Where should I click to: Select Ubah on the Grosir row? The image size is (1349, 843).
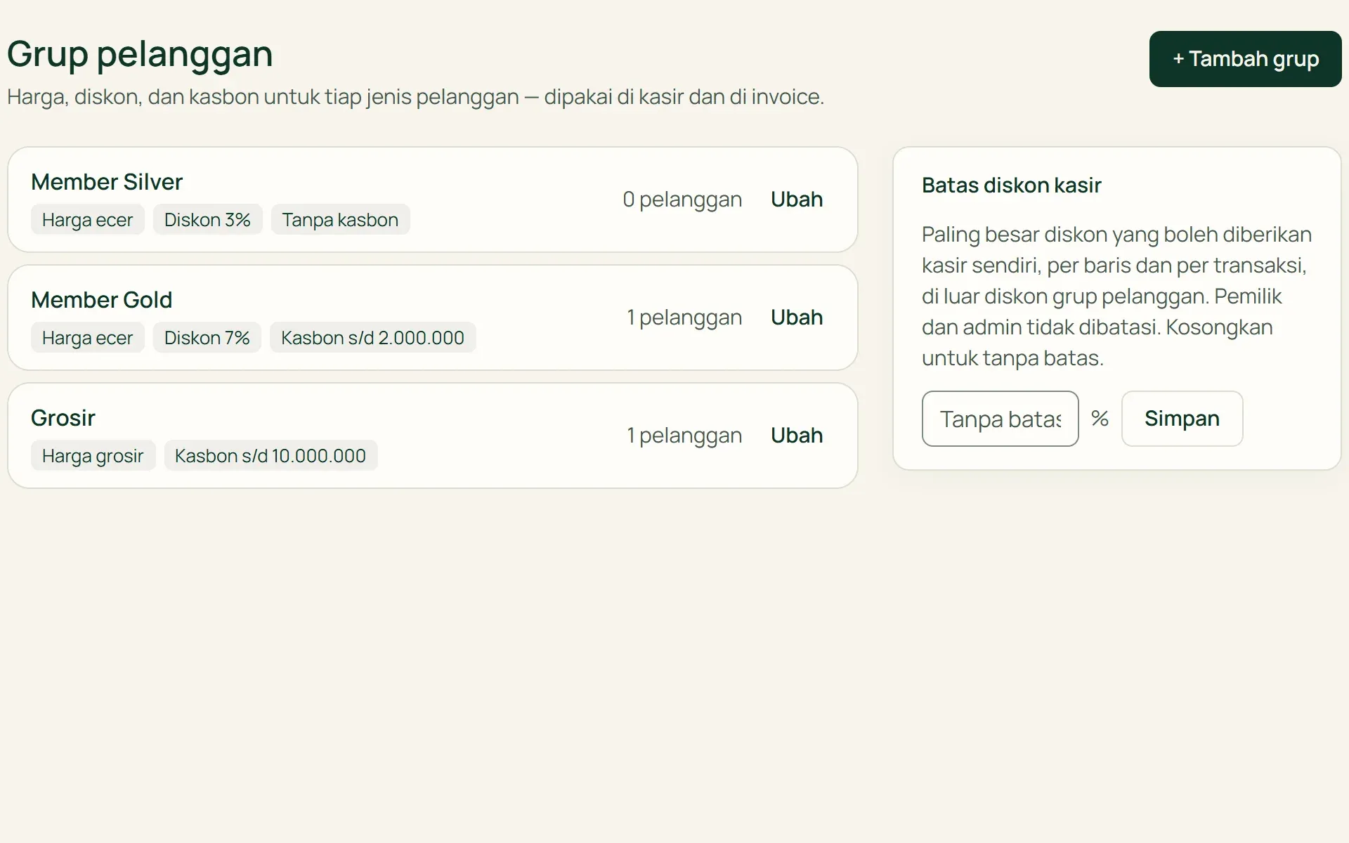(x=797, y=436)
